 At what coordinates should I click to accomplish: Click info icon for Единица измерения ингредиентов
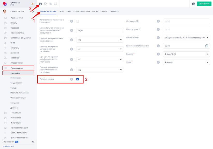[x=72, y=49]
